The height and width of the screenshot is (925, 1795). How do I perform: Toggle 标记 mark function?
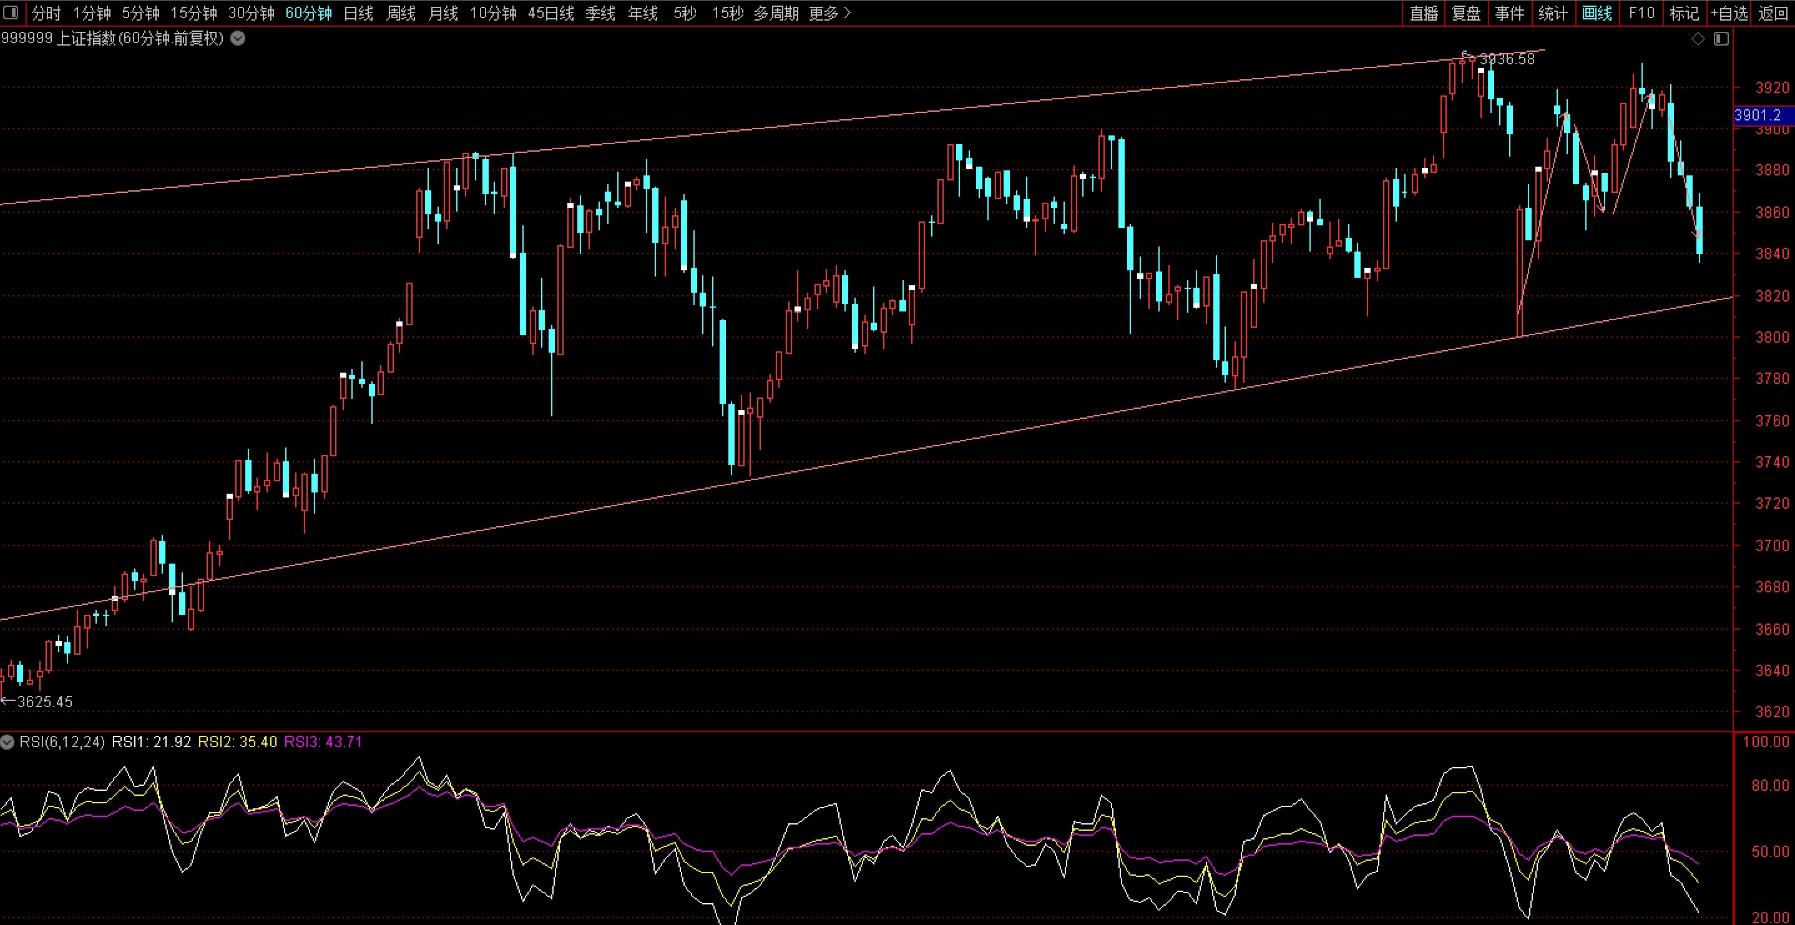(1683, 12)
